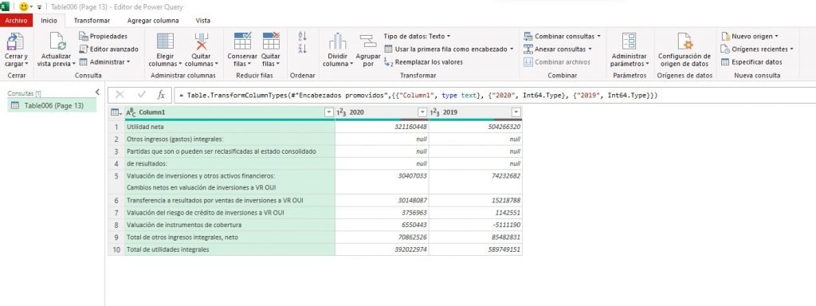Open the Anexar consultas dropdown

click(557, 49)
